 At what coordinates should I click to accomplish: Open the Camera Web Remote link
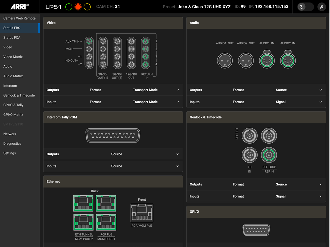[19, 18]
